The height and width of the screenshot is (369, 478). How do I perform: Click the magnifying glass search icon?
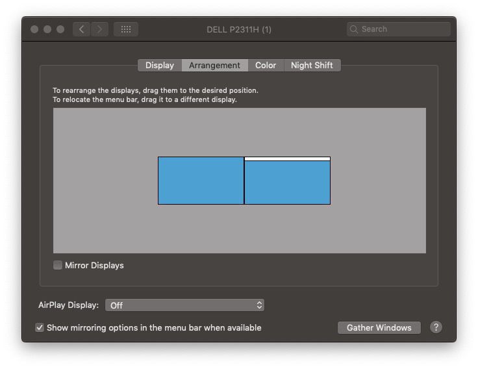pyautogui.click(x=354, y=29)
